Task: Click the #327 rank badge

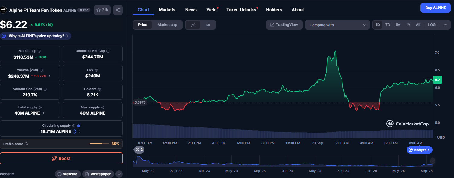Action: pos(84,10)
